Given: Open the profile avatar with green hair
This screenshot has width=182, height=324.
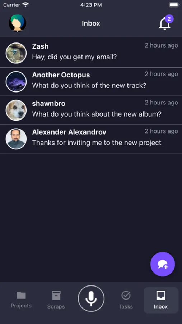Looking at the screenshot, I should (x=18, y=23).
